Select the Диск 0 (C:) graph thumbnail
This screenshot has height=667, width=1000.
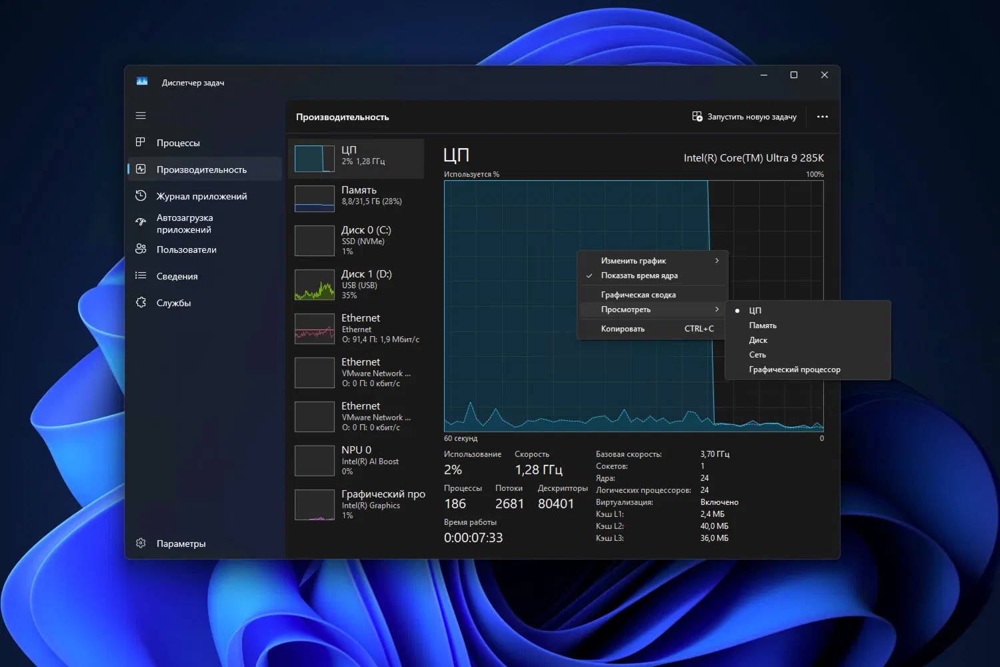(315, 241)
